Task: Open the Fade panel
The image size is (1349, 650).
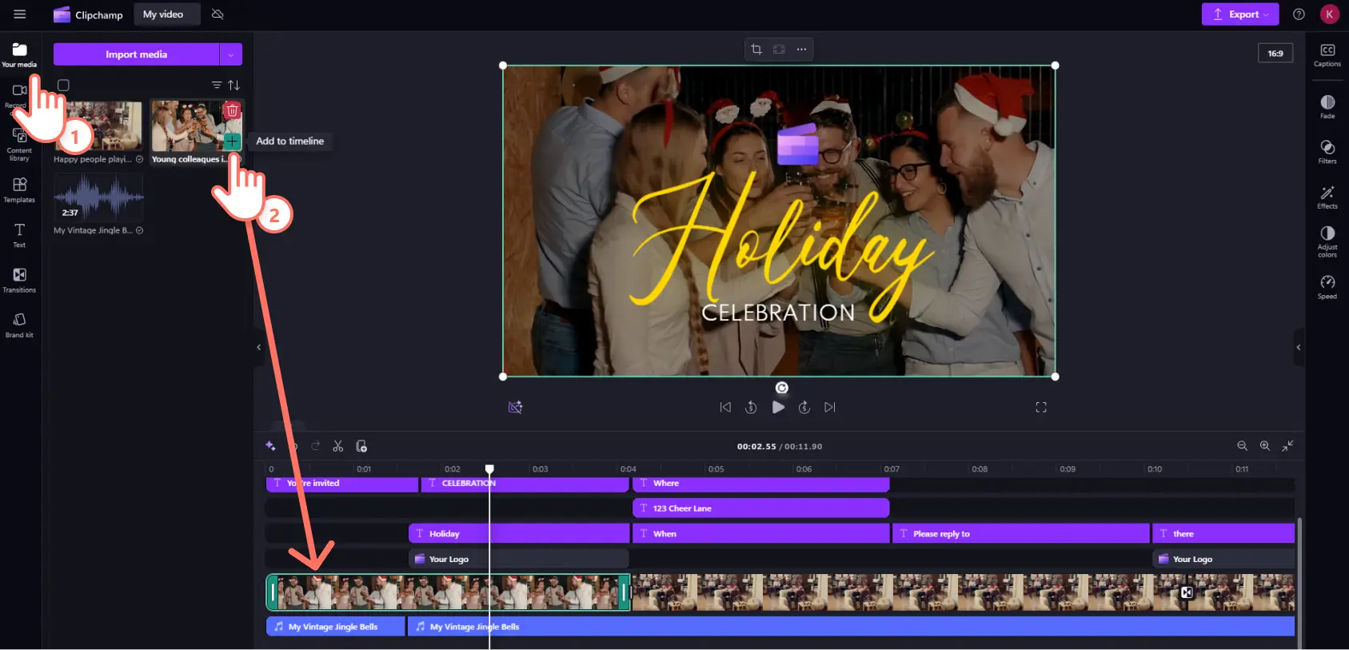Action: tap(1327, 106)
